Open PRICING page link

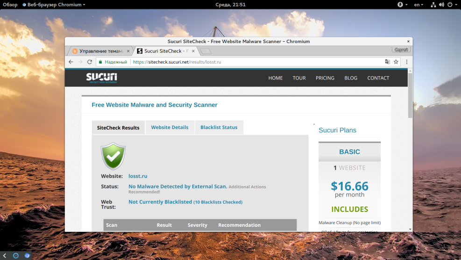click(325, 78)
